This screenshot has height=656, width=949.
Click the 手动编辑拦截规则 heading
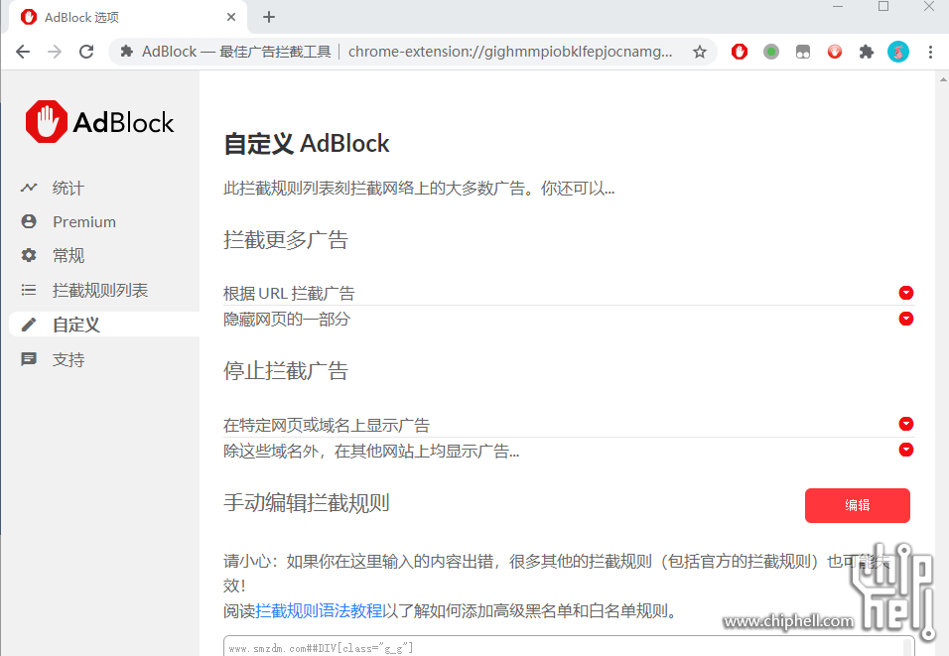coord(307,503)
